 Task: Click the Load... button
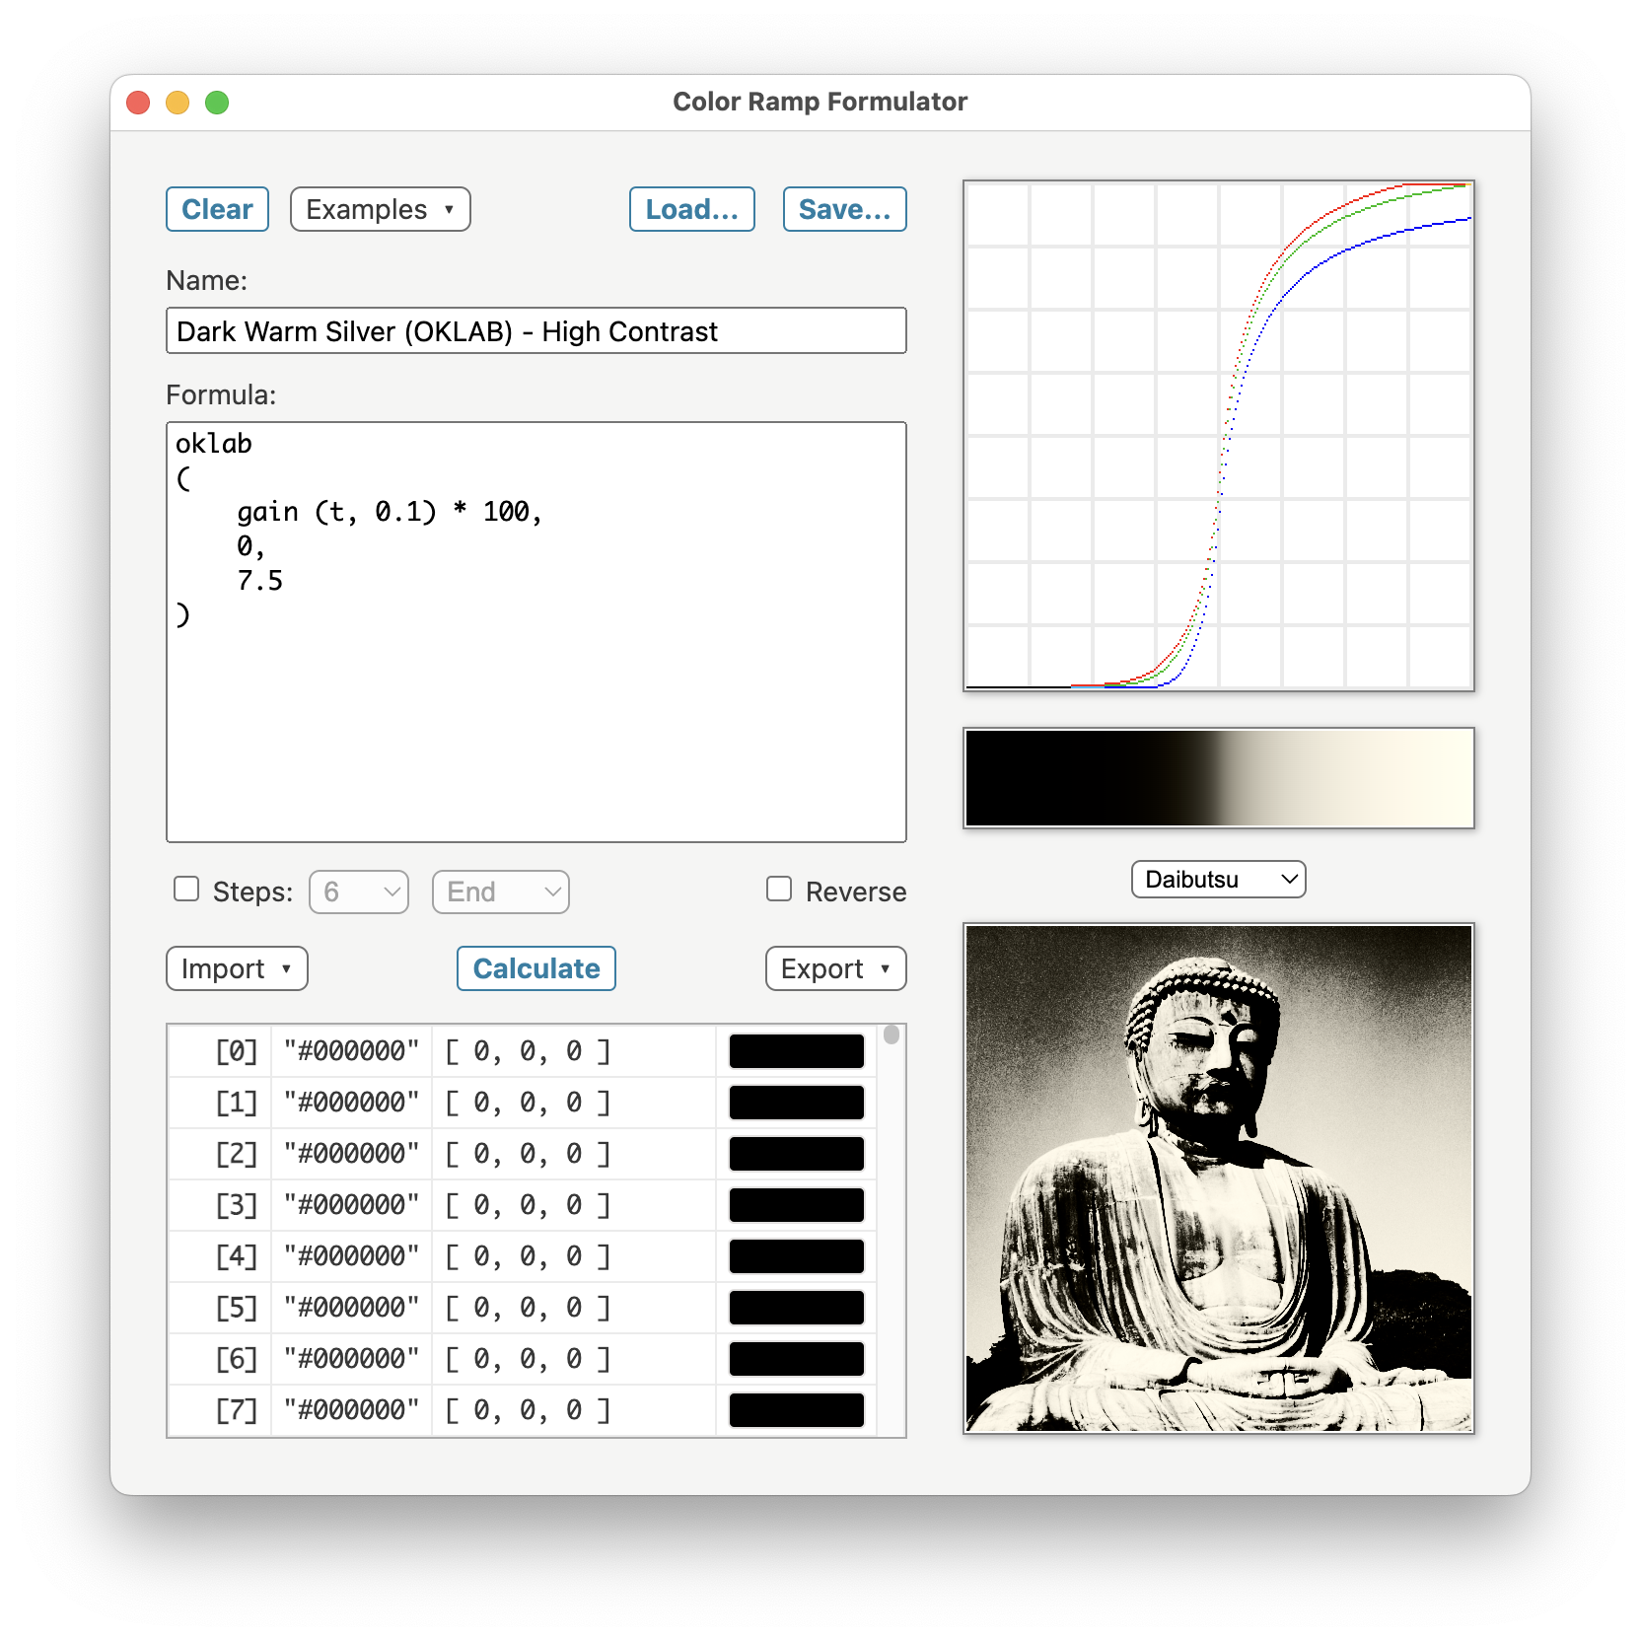coord(691,209)
